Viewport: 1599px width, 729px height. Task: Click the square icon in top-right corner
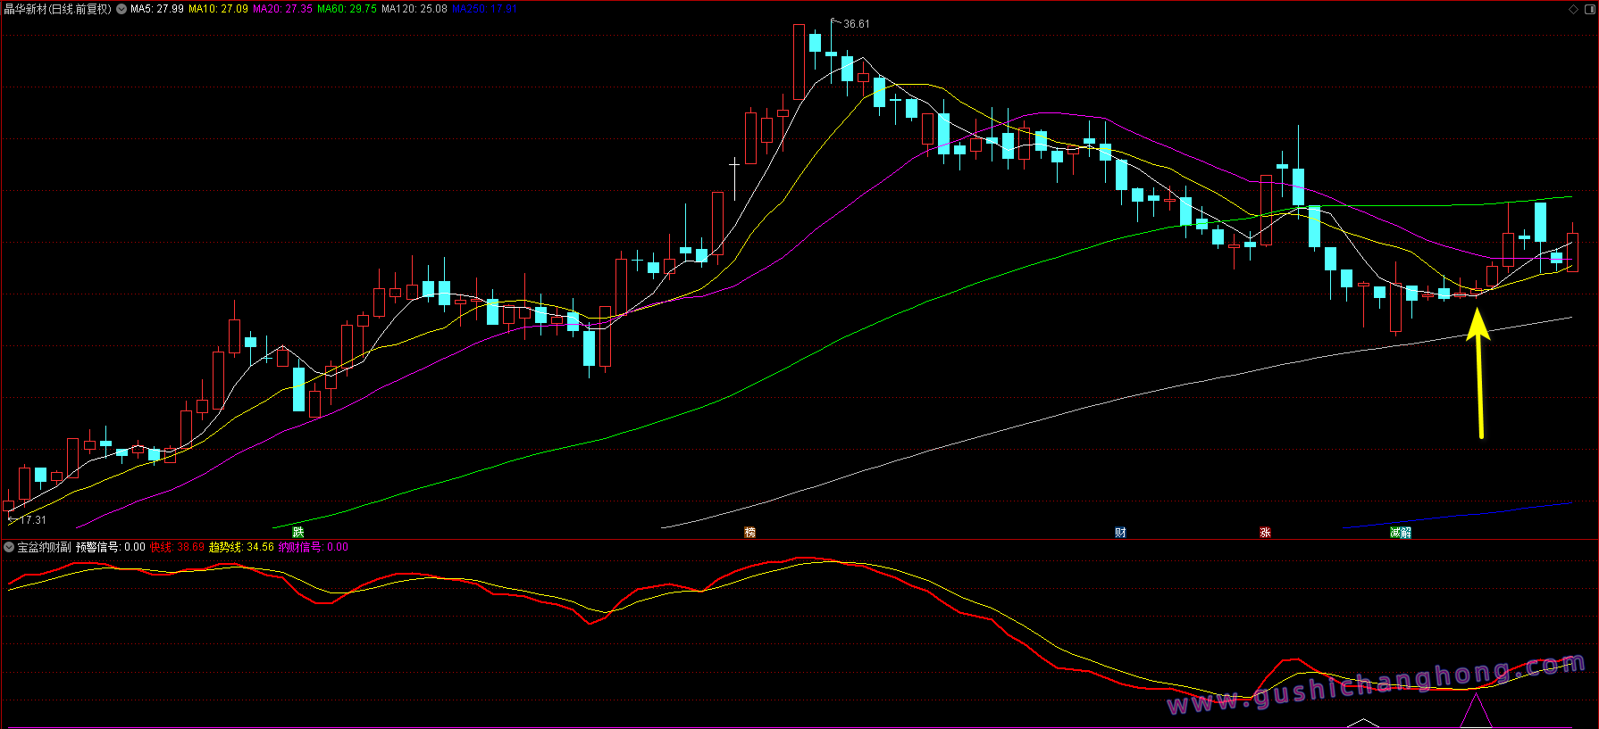(x=1588, y=9)
